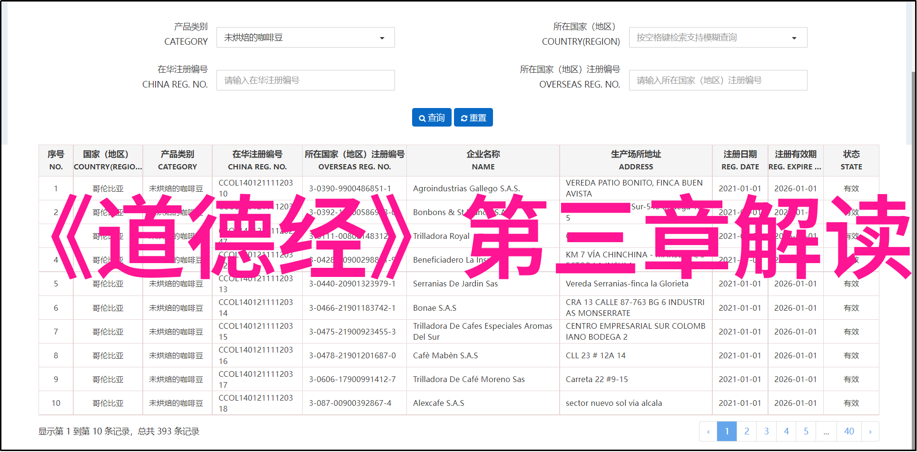Click address Carreta 22 #9-15
Viewport: 917px width, 452px height.
pyautogui.click(x=597, y=379)
